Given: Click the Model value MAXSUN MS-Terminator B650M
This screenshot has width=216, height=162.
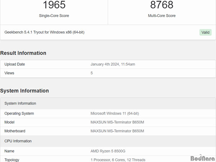Looking at the screenshot, I should pyautogui.click(x=117, y=122).
